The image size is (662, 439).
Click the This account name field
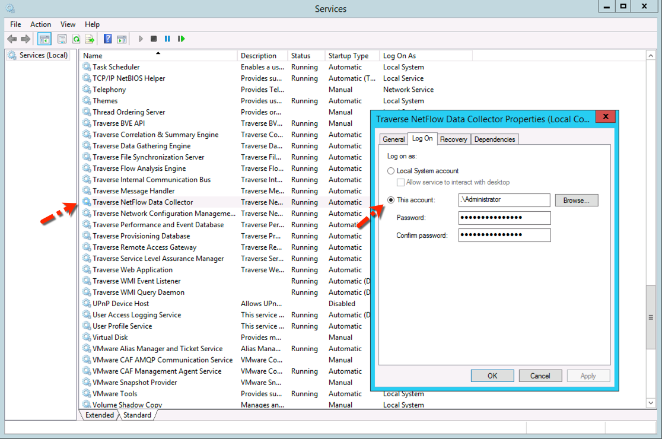pyautogui.click(x=504, y=200)
